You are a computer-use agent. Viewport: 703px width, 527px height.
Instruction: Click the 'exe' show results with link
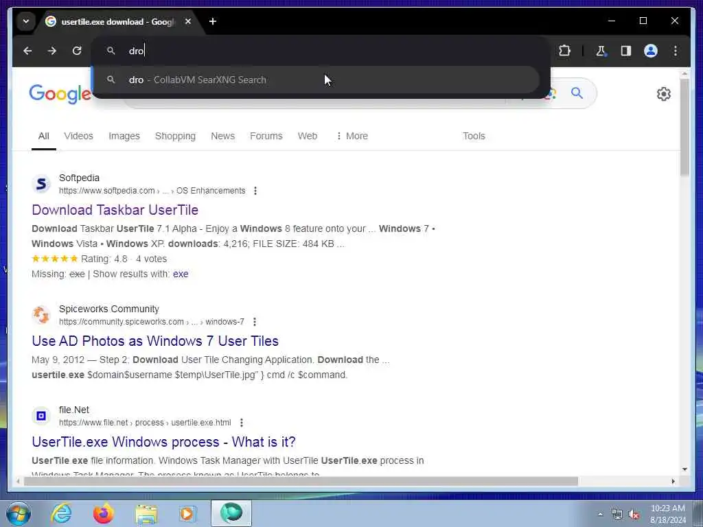point(181,274)
